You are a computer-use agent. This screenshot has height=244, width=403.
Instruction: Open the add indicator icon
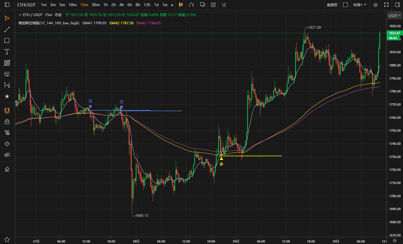tap(192, 5)
